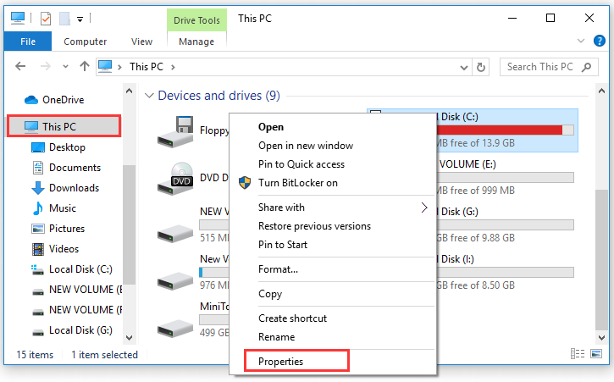The width and height of the screenshot is (614, 382).
Task: Click the NEW VOLUME (E:) usage bar
Action: pyautogui.click(x=505, y=178)
